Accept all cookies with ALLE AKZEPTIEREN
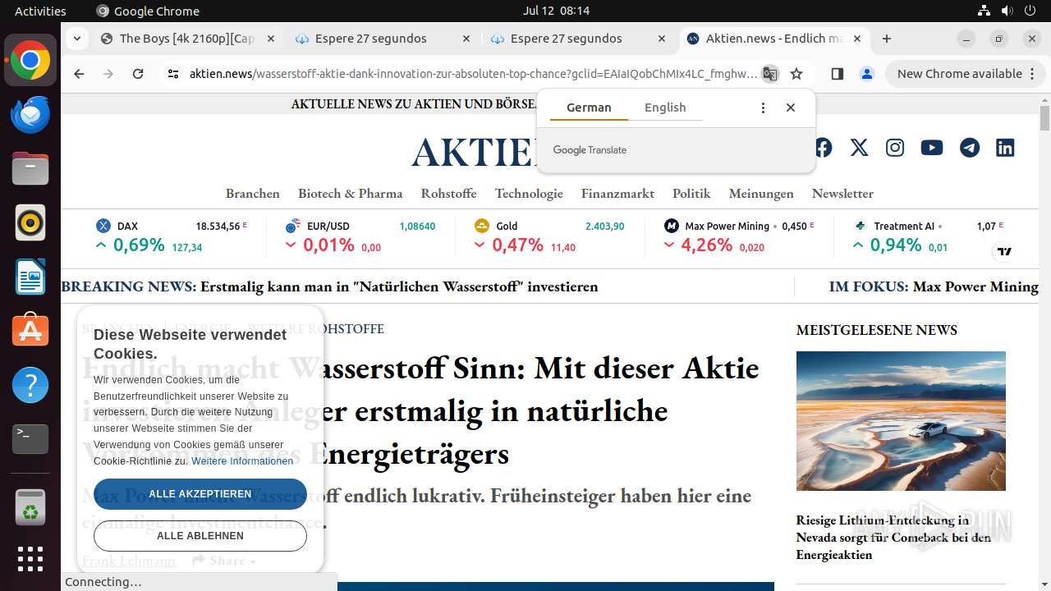The height and width of the screenshot is (591, 1051). (x=200, y=494)
